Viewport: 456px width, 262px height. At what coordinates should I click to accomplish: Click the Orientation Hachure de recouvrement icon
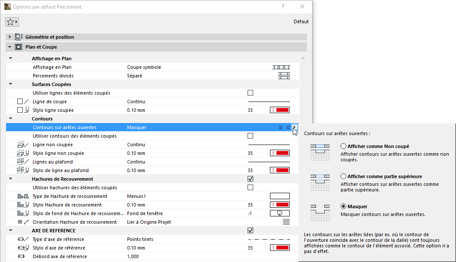23,222
